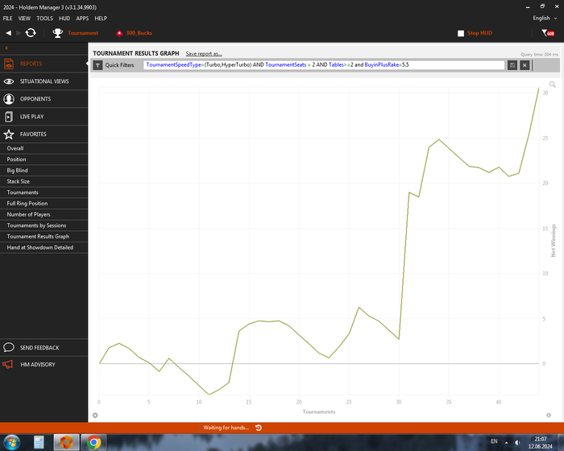
Task: Show hidden tray icons arrow
Action: pos(507,442)
